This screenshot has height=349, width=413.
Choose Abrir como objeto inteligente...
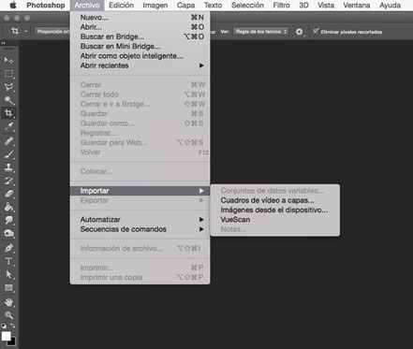[140, 56]
